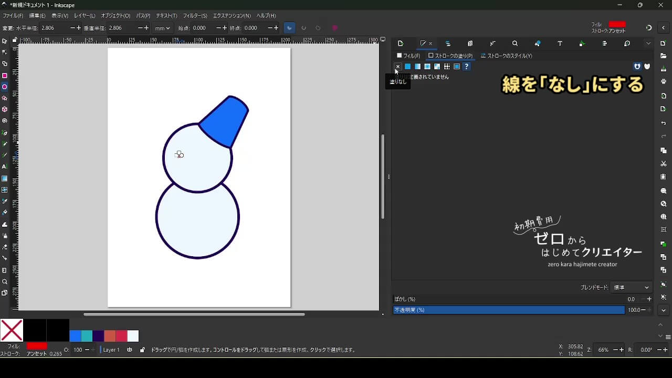The image size is (672, 378).
Task: Click the 'No paint' X button
Action: (397, 67)
